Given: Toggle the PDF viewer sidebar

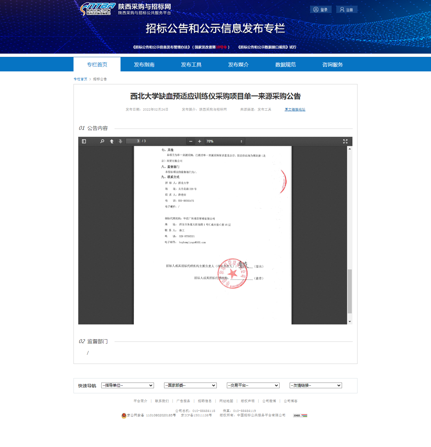Looking at the screenshot, I should click(x=84, y=141).
